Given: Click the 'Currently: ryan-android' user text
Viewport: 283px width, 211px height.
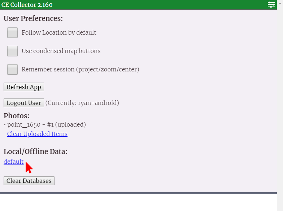Looking at the screenshot, I should point(82,103).
